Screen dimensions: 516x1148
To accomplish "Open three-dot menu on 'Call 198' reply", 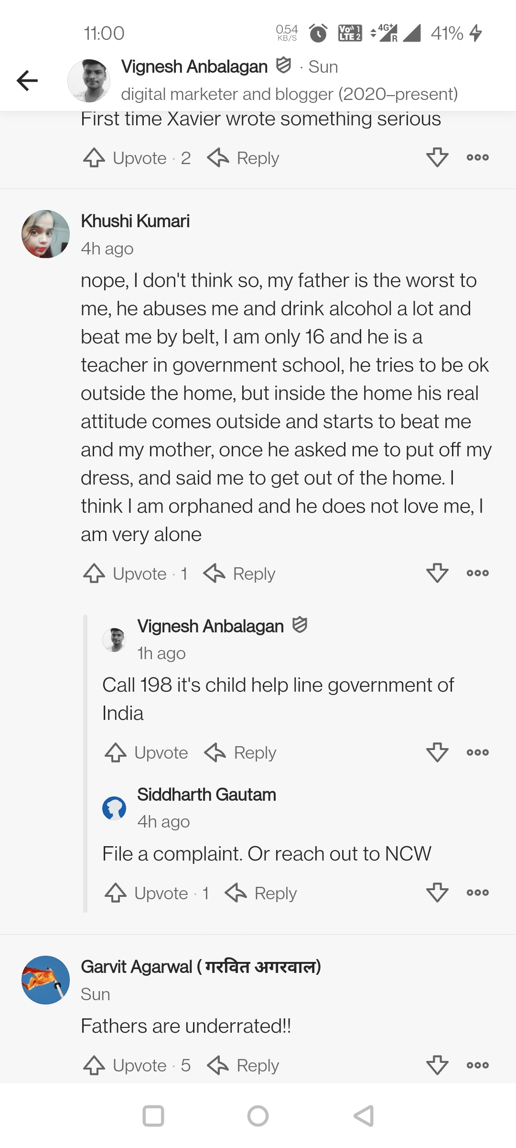I will [477, 752].
